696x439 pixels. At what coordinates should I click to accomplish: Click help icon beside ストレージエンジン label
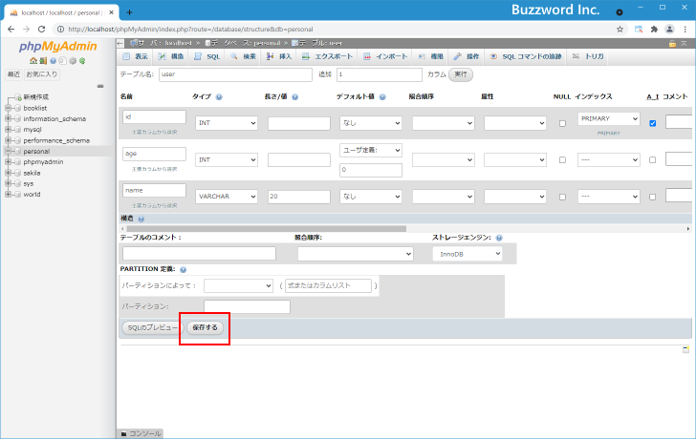pyautogui.click(x=499, y=238)
